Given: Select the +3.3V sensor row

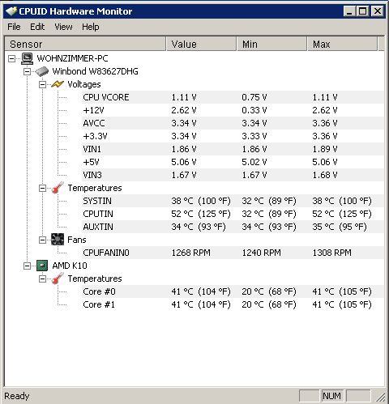Looking at the screenshot, I should click(x=233, y=136).
